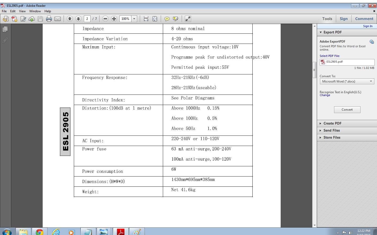Image resolution: width=377 pixels, height=235 pixels.
Task: Open the Comment pane tab
Action: (364, 19)
